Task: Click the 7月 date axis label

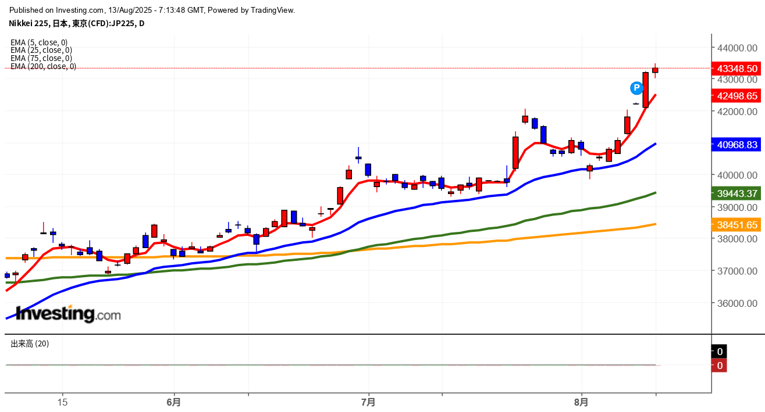Action: (x=368, y=402)
